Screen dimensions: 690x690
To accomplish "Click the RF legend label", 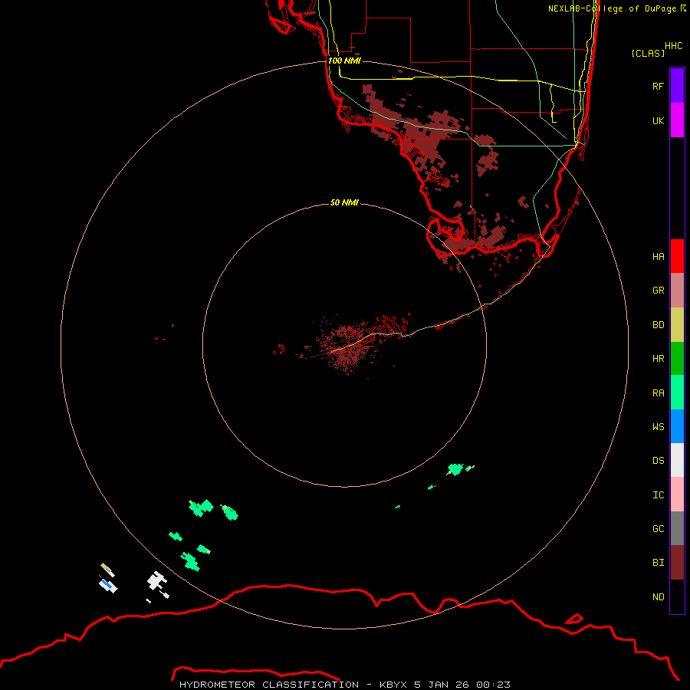I will (658, 86).
